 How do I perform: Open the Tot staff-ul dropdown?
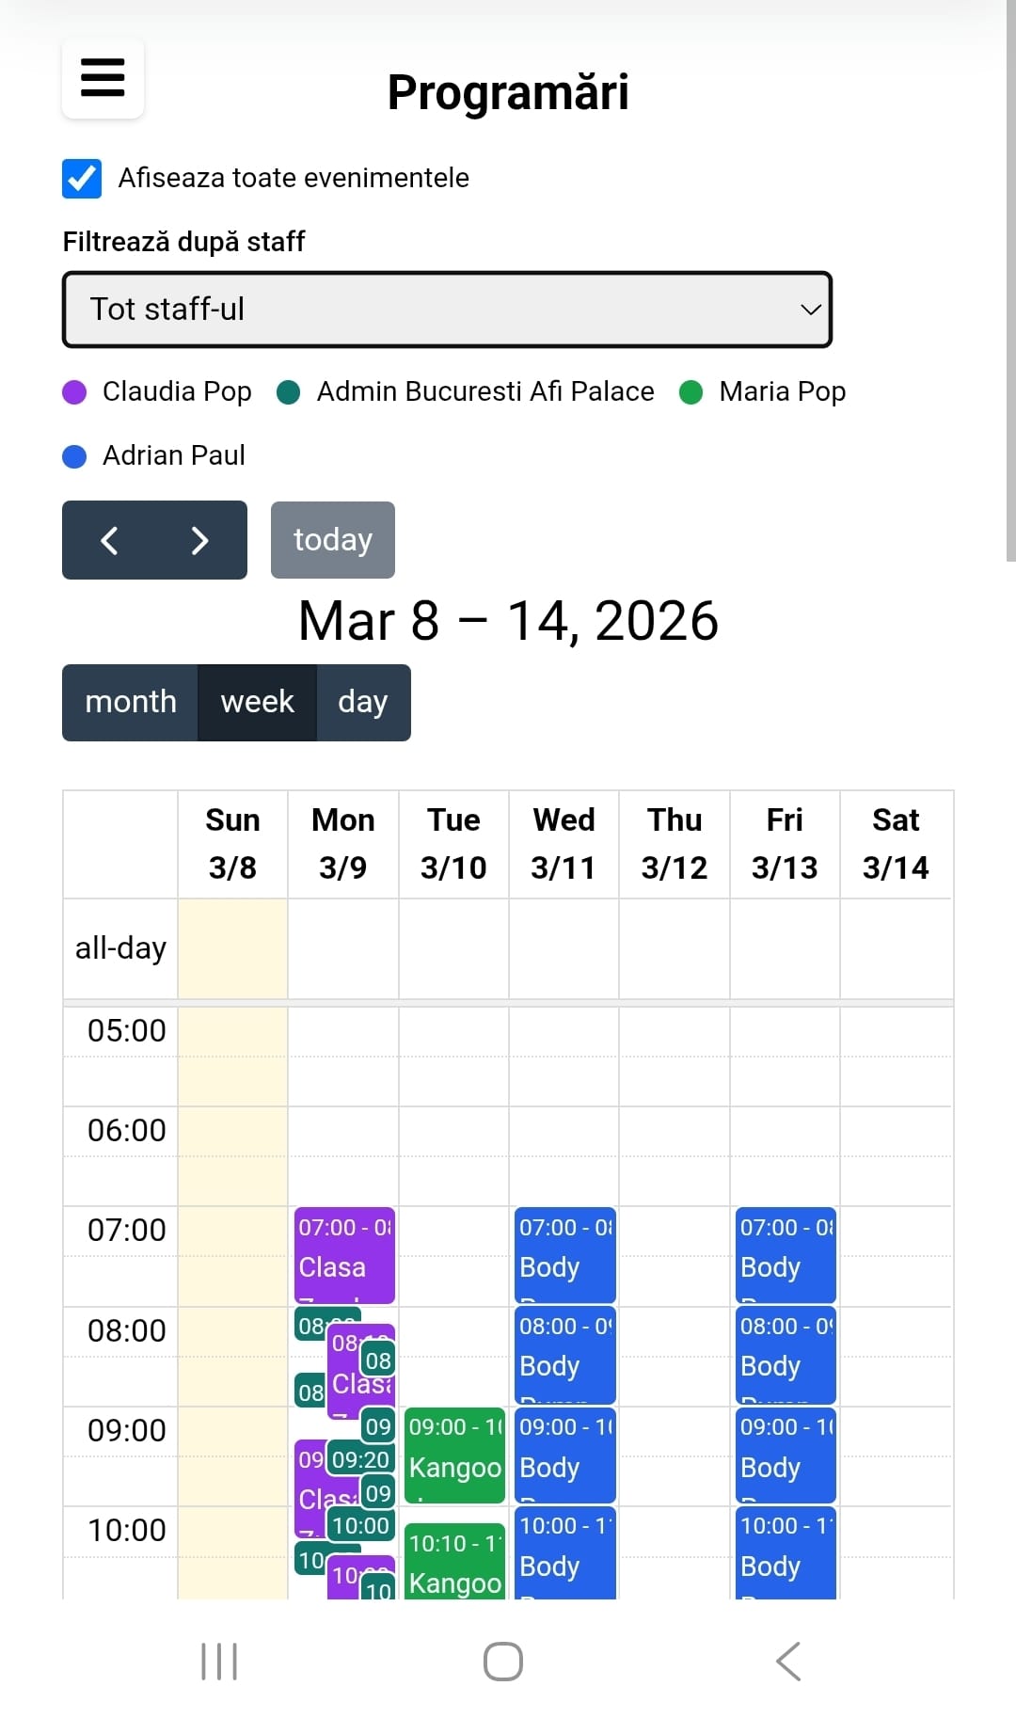coord(447,310)
